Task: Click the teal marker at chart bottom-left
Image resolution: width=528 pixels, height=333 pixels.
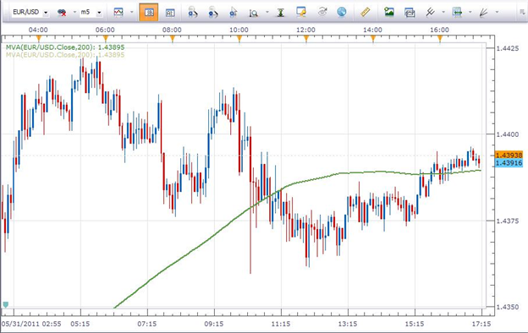Action: [6, 304]
